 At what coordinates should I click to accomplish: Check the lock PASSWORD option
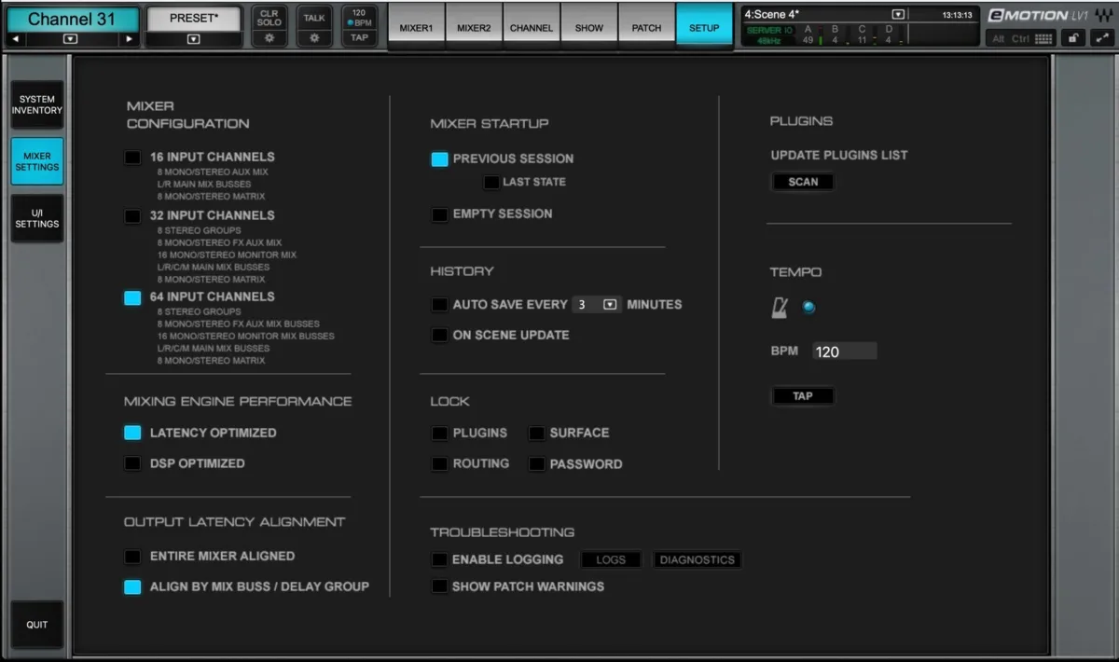[x=536, y=463]
